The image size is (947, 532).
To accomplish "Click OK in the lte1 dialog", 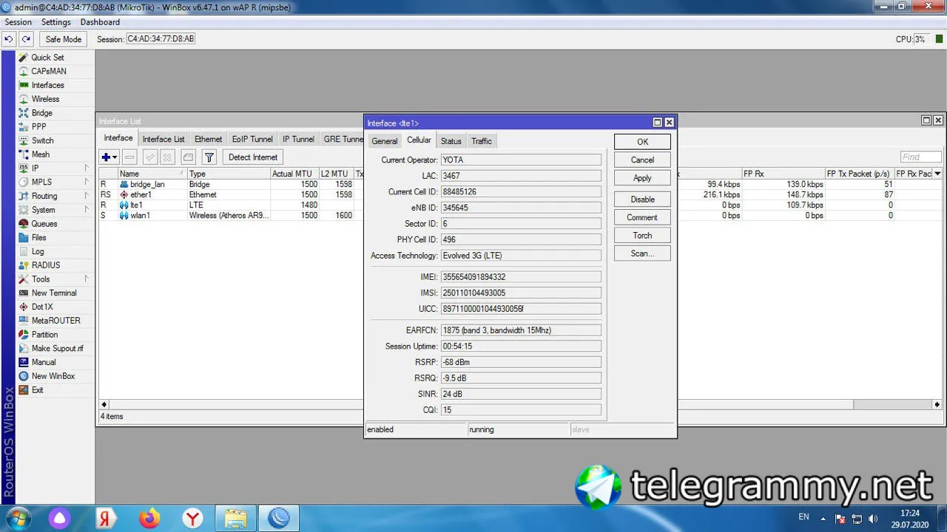I will click(642, 142).
